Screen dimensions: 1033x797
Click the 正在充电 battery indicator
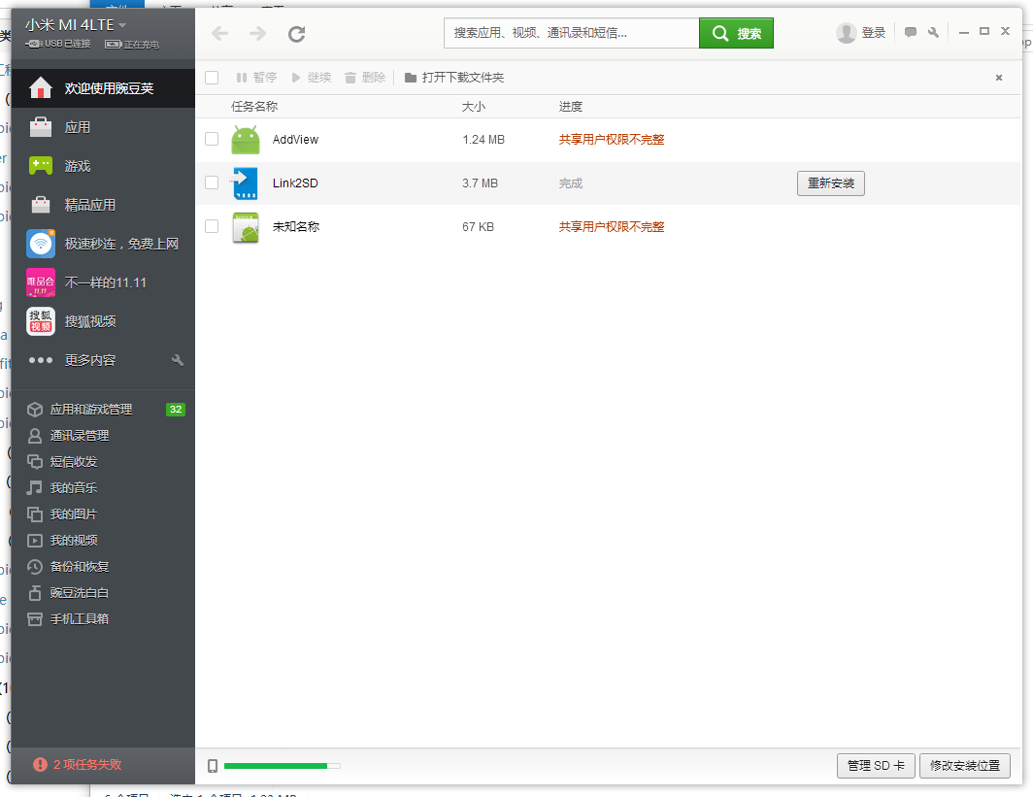tap(132, 44)
